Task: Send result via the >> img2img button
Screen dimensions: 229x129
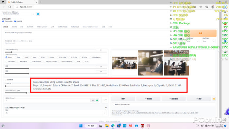Action: pos(148,99)
